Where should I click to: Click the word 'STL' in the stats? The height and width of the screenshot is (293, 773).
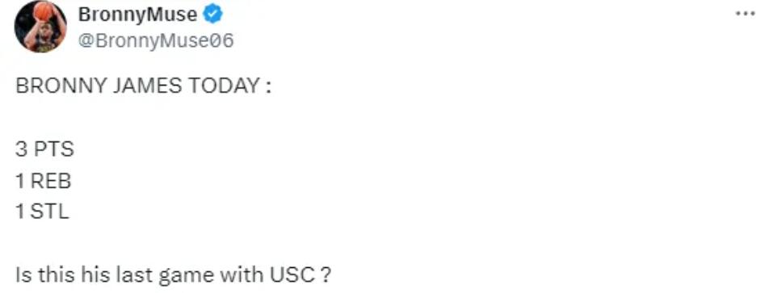(x=50, y=212)
